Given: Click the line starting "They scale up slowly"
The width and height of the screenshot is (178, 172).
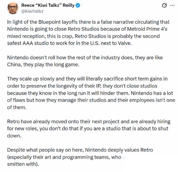Looking at the screenshot, I should [87, 79].
